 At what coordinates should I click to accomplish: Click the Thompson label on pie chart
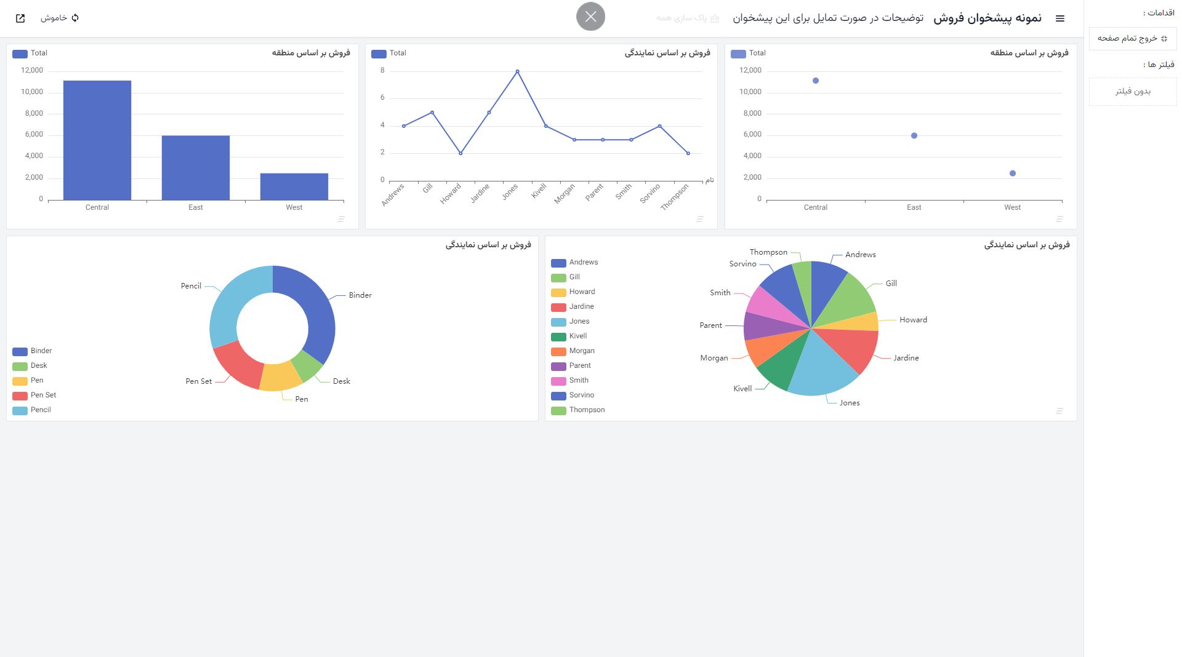click(x=768, y=252)
